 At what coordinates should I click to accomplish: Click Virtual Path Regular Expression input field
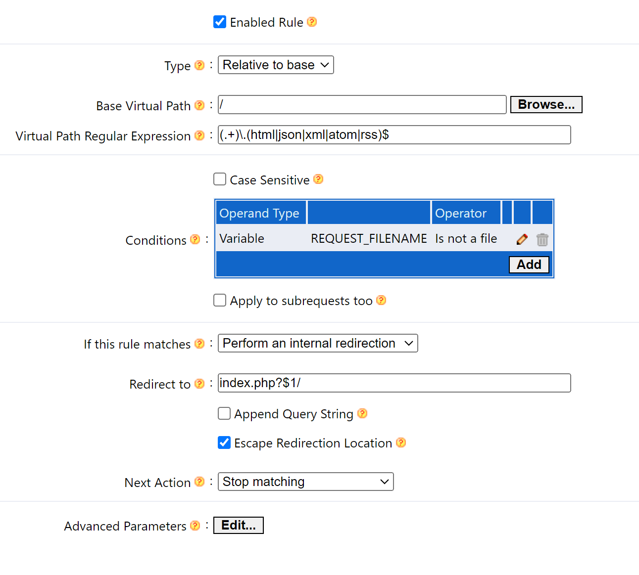394,135
